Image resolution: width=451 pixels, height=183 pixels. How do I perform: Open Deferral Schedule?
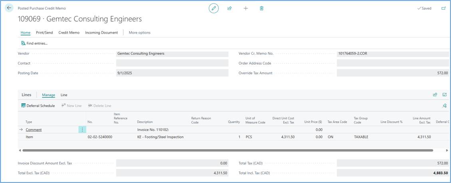(38, 106)
